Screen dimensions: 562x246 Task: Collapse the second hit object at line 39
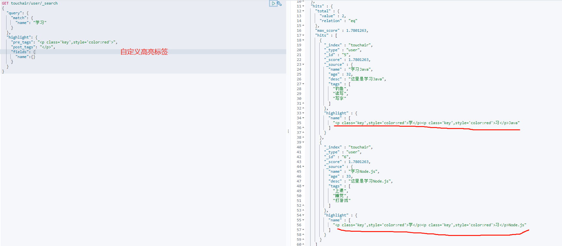pos(303,142)
